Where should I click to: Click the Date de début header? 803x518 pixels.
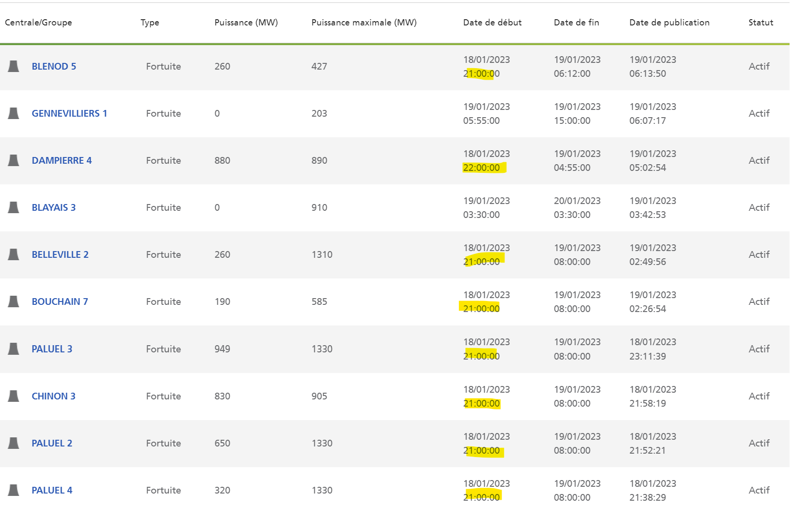coord(492,23)
